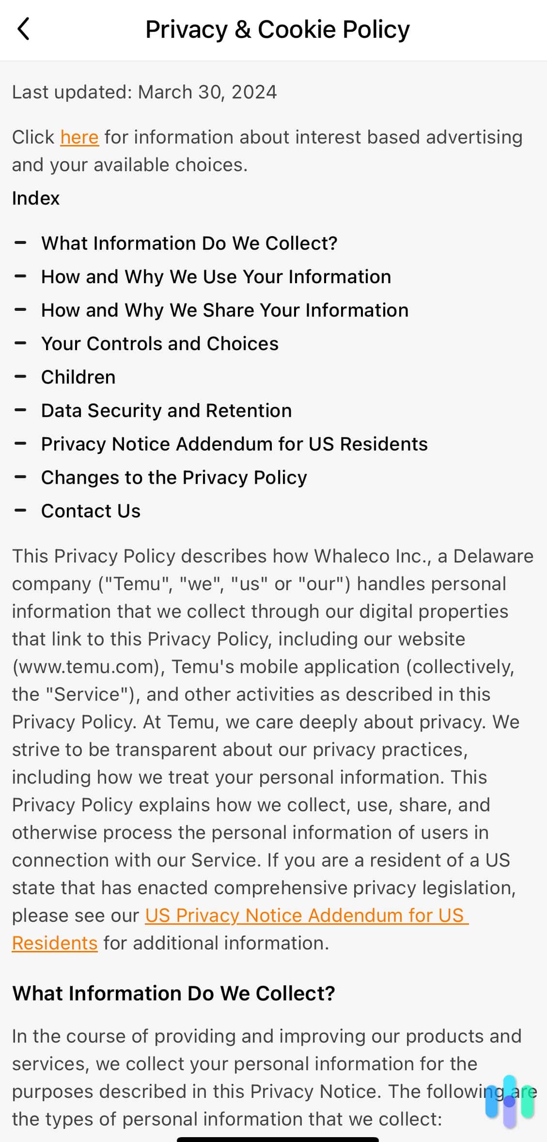The width and height of the screenshot is (547, 1142).
Task: Tap the "Privacy & Cookie Policy" title
Action: pyautogui.click(x=277, y=29)
